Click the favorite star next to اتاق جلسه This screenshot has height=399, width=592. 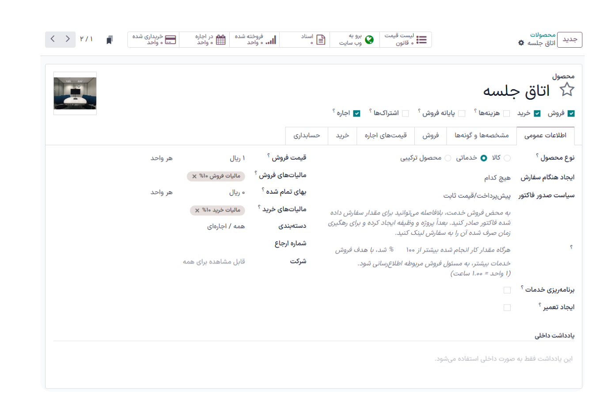point(567,90)
